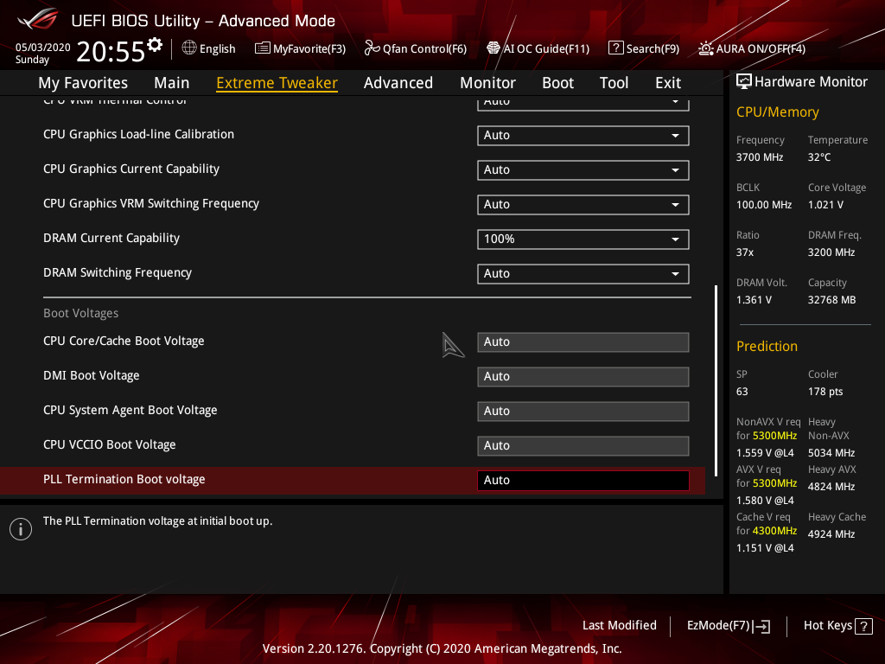Click the Prediction heading
The image size is (885, 664).
click(767, 347)
